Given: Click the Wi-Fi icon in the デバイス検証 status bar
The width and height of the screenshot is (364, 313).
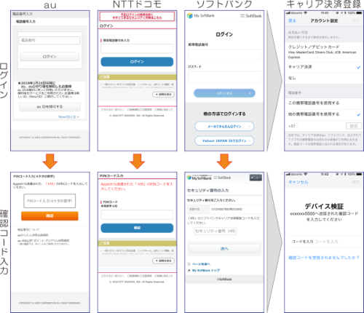Looking at the screenshot, I should [x=305, y=174].
